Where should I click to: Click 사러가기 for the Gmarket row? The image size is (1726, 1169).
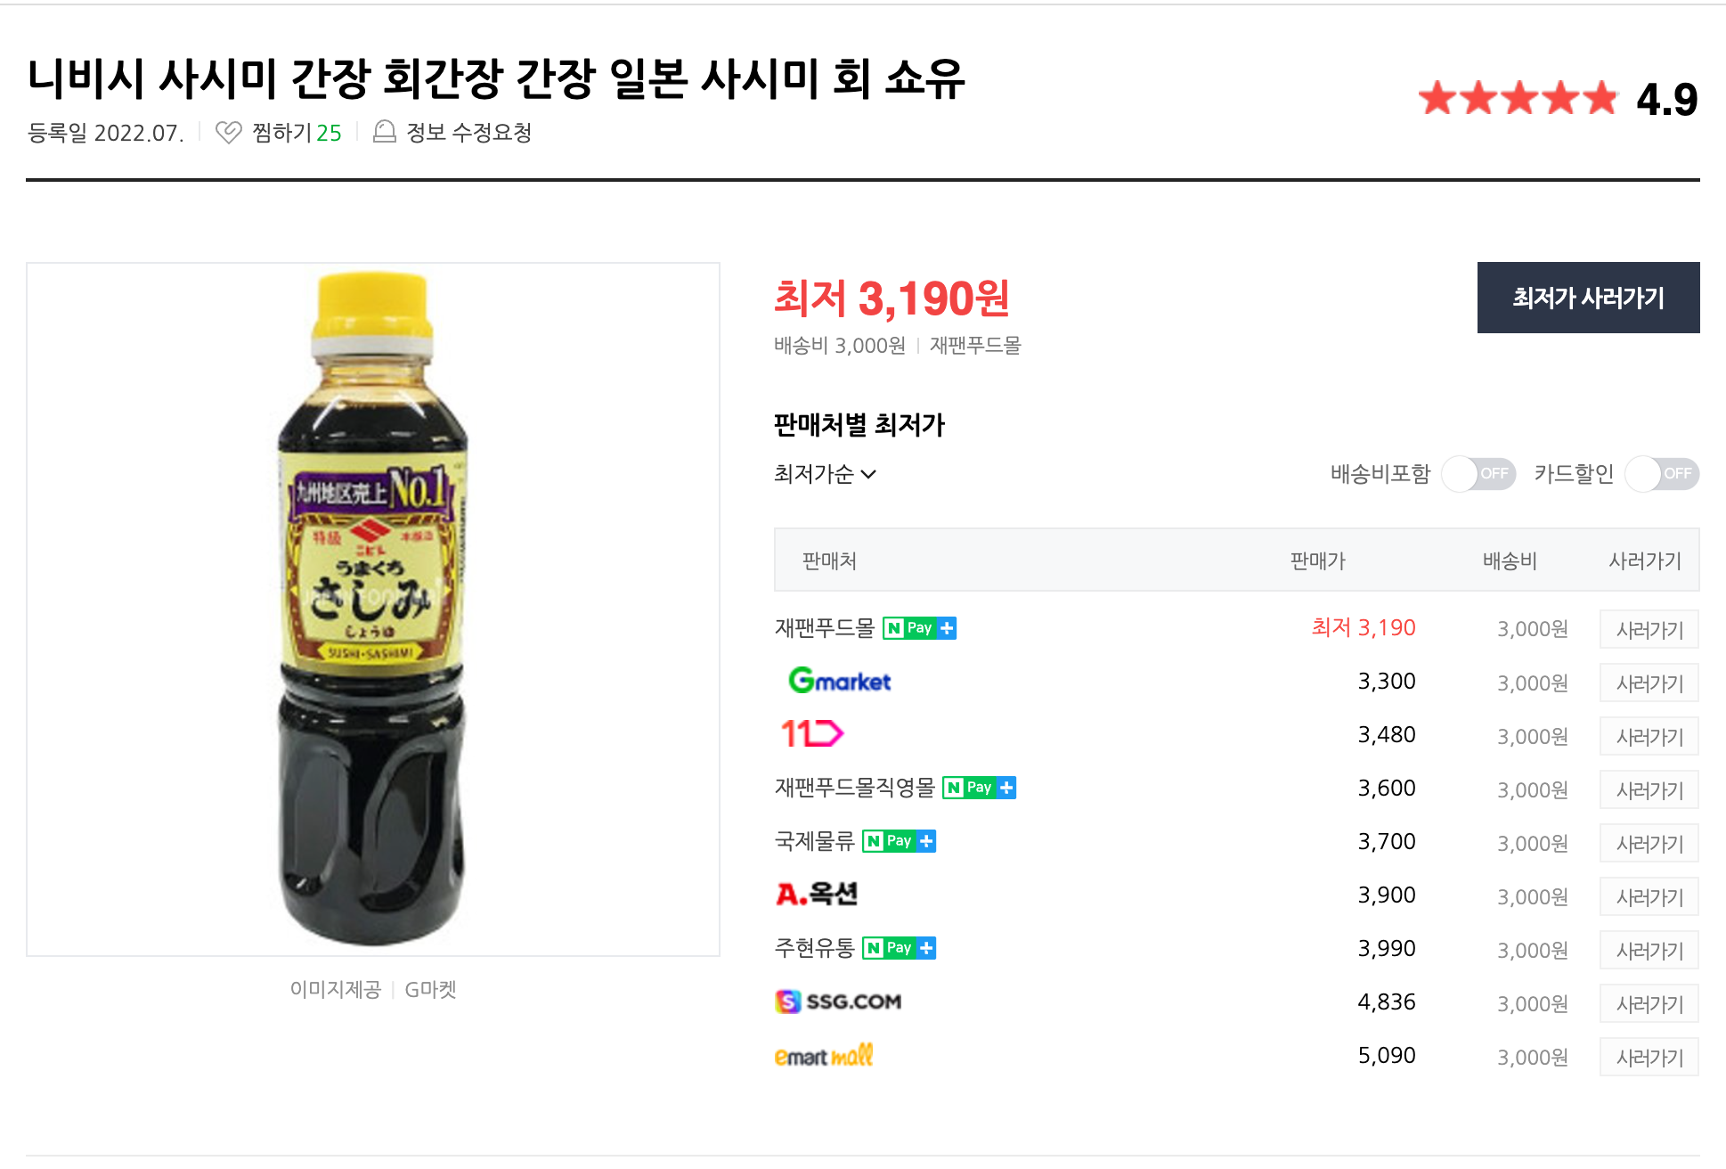[1649, 683]
